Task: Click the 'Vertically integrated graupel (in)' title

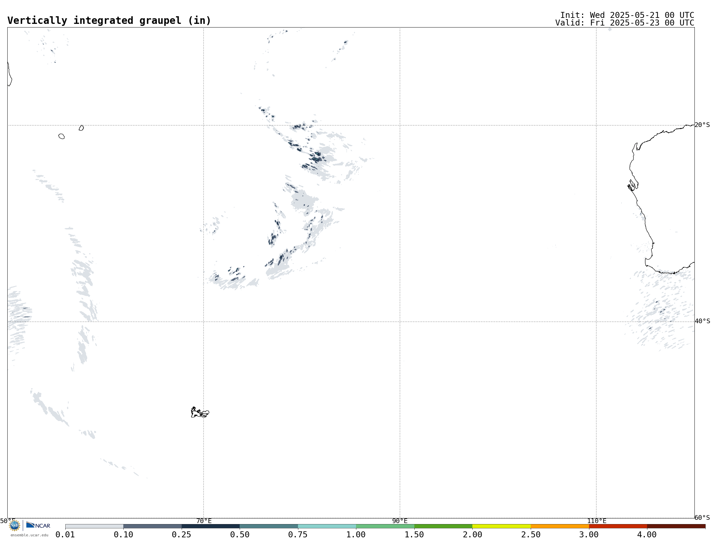Action: point(109,21)
